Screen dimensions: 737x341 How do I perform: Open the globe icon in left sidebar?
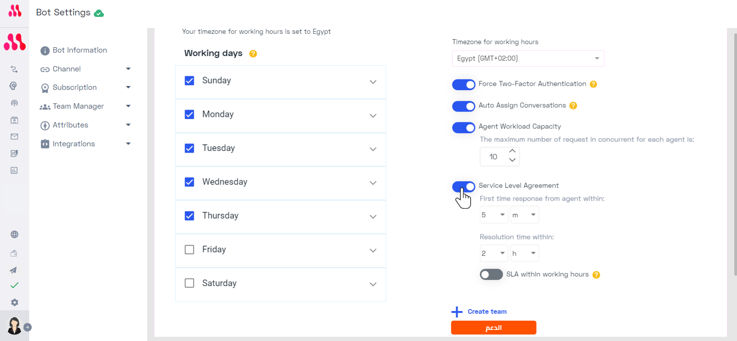point(15,234)
